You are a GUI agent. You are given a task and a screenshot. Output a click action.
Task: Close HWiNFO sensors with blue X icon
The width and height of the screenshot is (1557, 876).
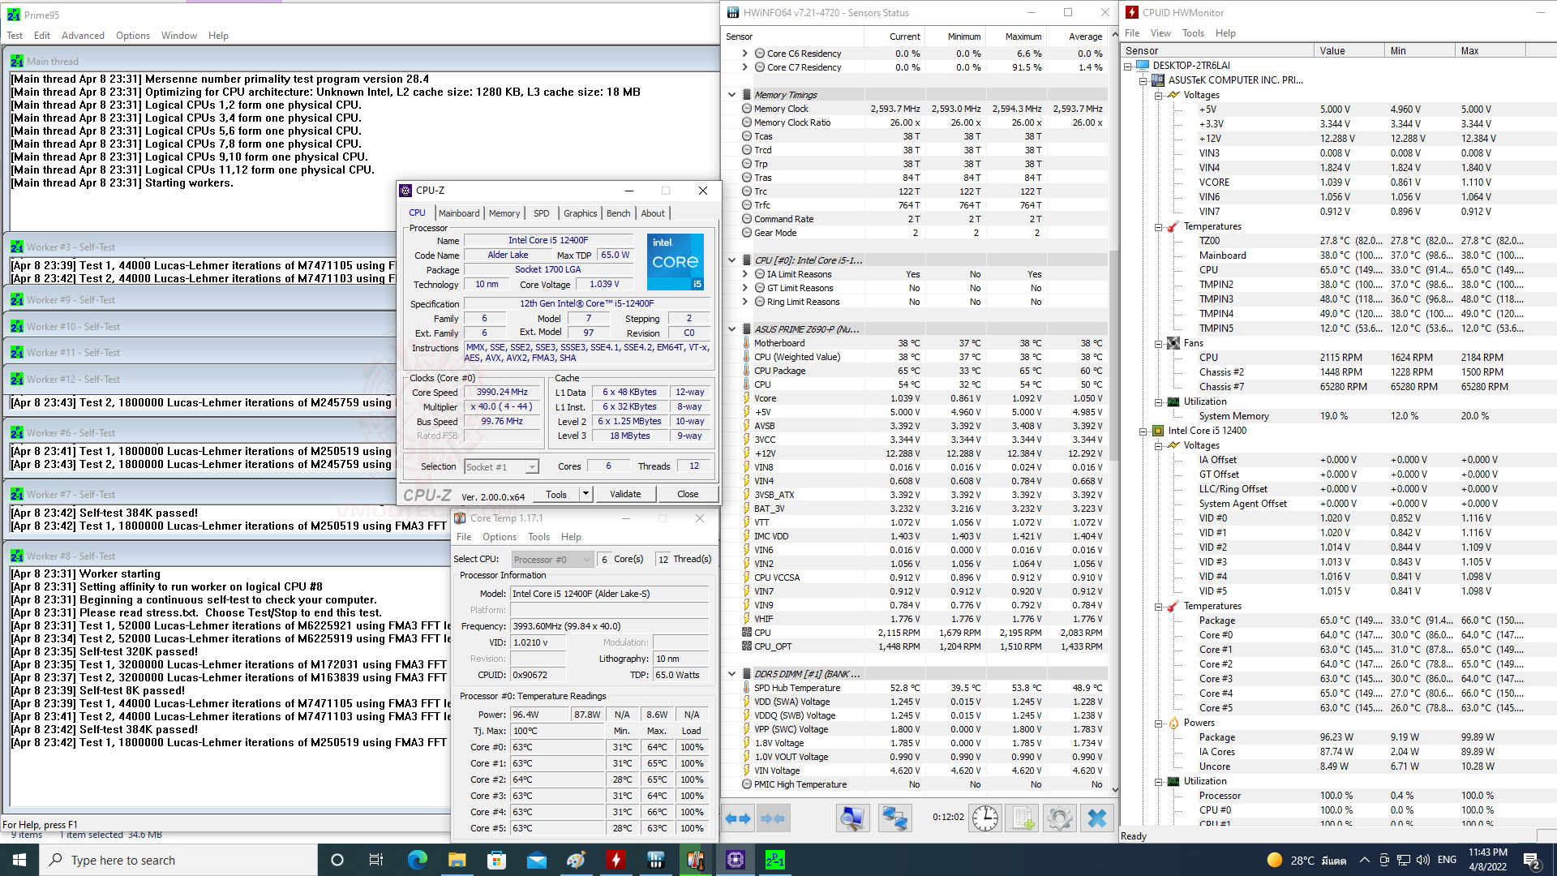point(1096,818)
